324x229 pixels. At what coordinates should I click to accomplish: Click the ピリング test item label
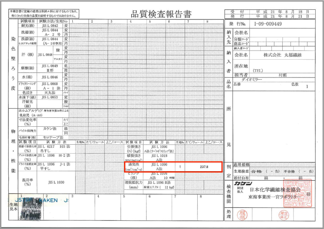(134, 174)
